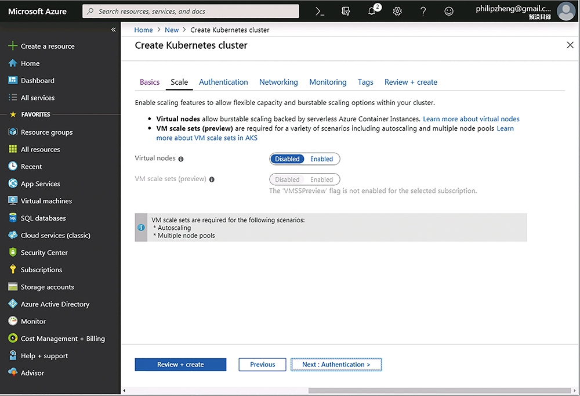This screenshot has height=396, width=580.
Task: Open Cloud Shell from the top bar
Action: pyautogui.click(x=320, y=12)
